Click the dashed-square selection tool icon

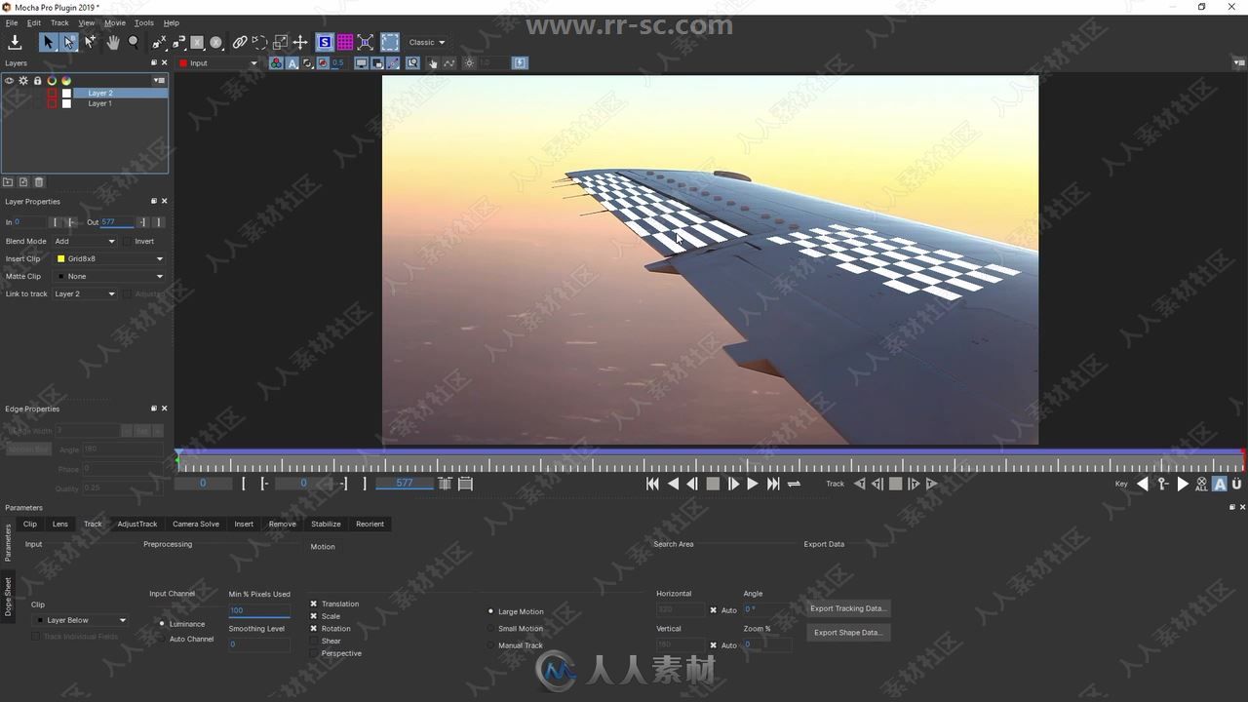point(390,42)
